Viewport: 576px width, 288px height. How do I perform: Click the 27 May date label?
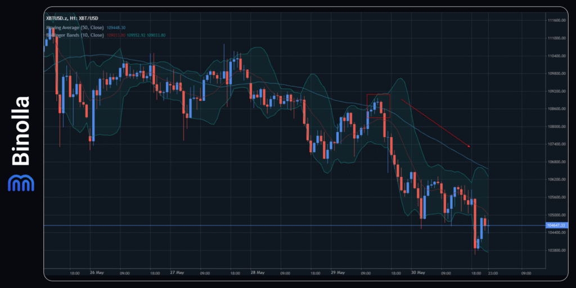pos(177,273)
